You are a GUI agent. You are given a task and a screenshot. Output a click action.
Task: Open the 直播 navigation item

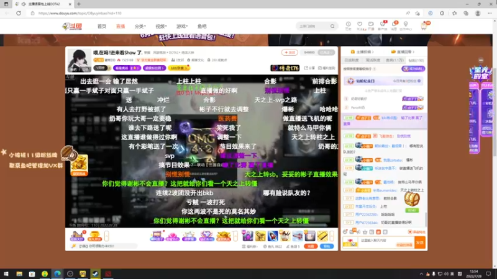click(x=121, y=26)
